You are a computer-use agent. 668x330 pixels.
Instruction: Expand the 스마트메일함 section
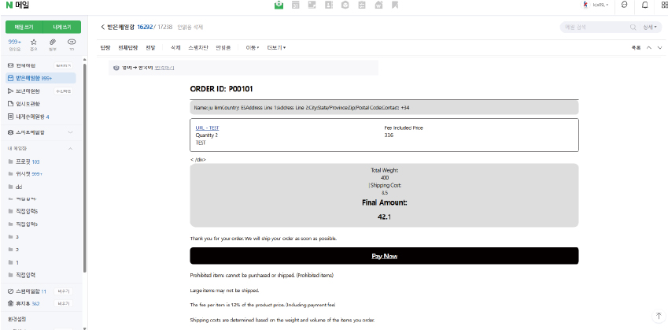pos(71,132)
